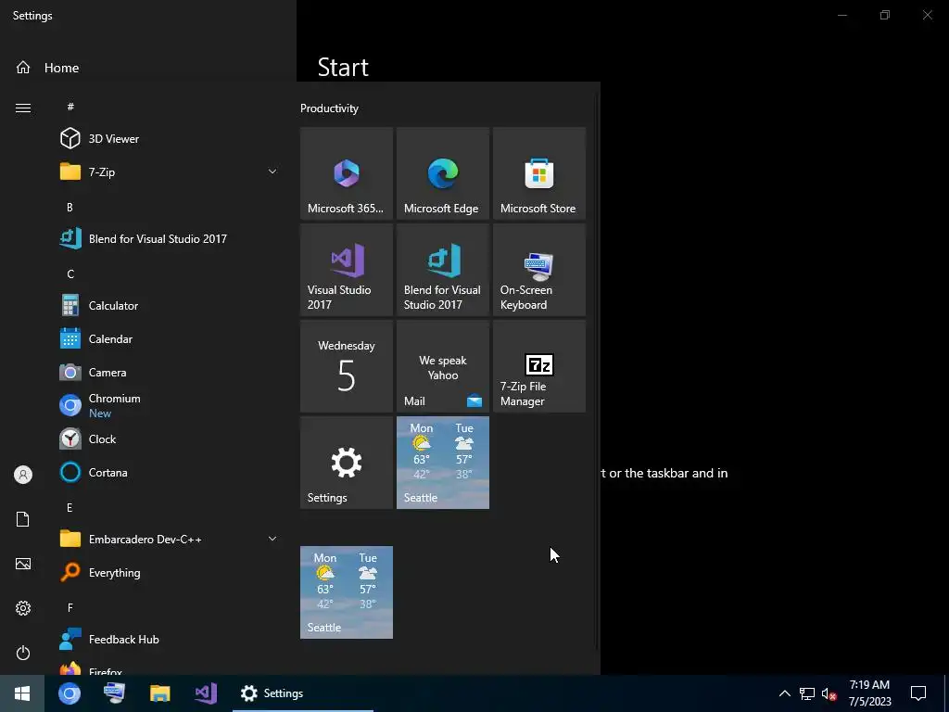949x712 pixels.
Task: Open the clock showing 7:19 AM
Action: pos(869,693)
